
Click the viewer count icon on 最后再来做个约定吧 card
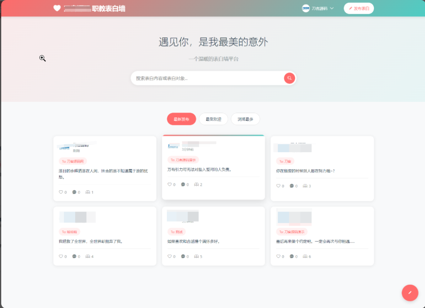tap(305, 256)
